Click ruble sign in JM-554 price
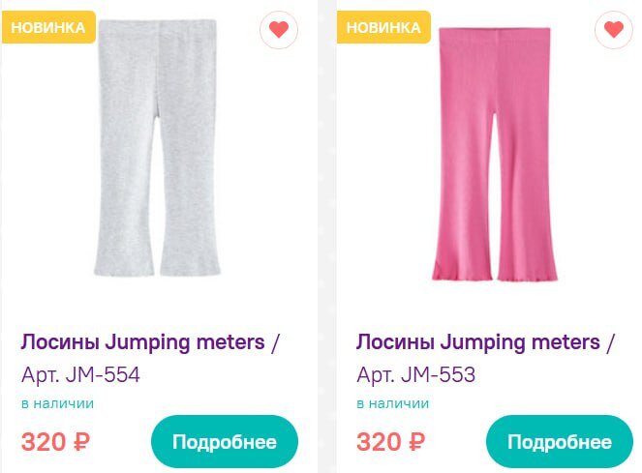 point(82,443)
